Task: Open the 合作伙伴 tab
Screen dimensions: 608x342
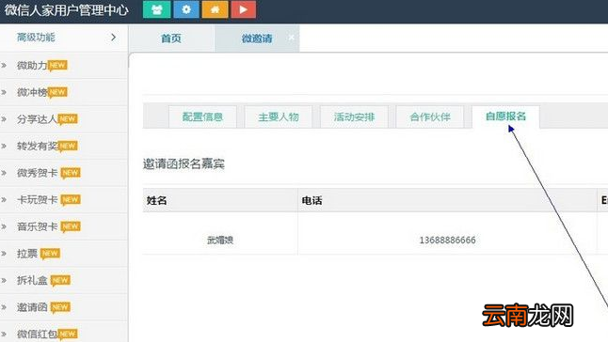Action: 430,117
